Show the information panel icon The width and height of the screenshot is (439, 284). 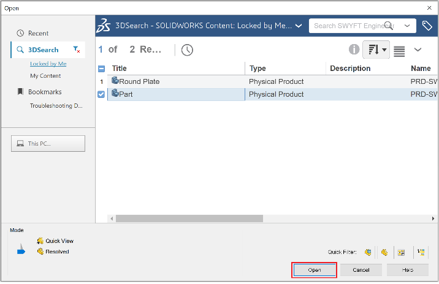(354, 50)
